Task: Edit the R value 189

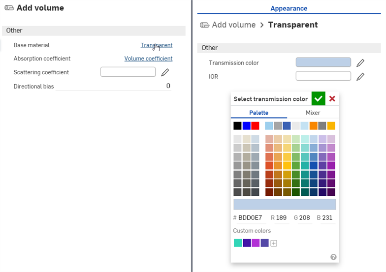Action: [x=281, y=218]
